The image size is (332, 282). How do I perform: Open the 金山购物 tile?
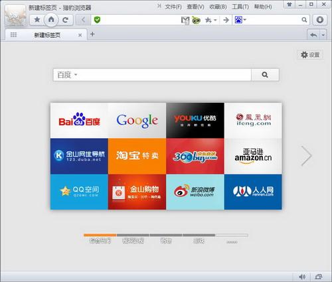pos(137,192)
